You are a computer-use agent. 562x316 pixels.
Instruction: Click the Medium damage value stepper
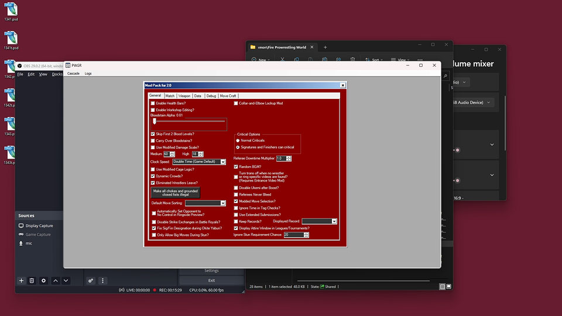tap(172, 154)
